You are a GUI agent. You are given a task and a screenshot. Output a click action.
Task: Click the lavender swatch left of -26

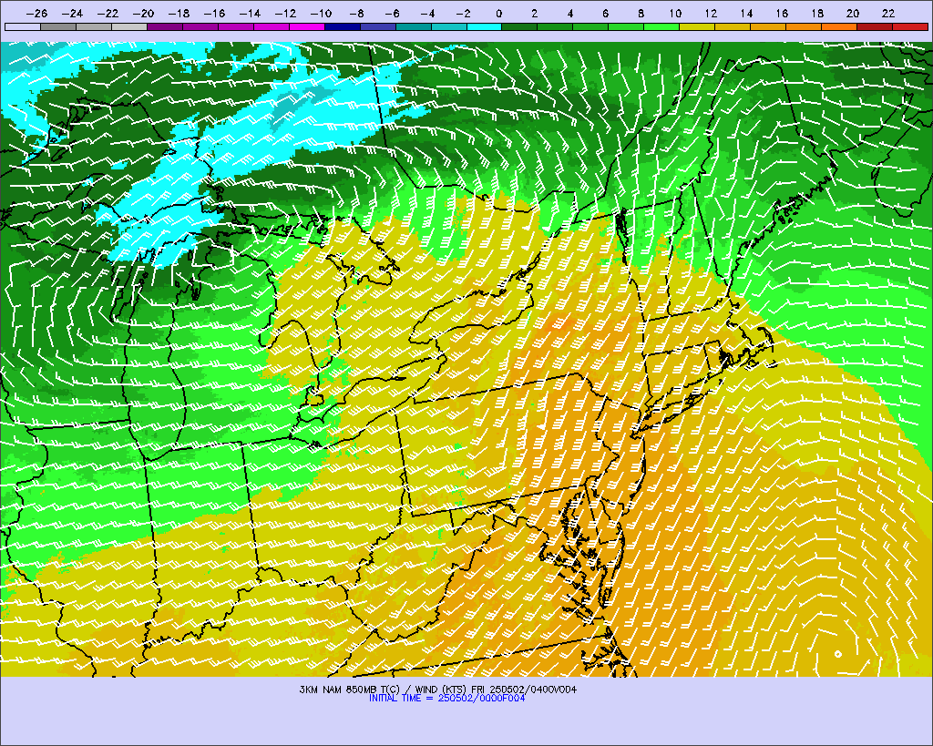click(23, 26)
